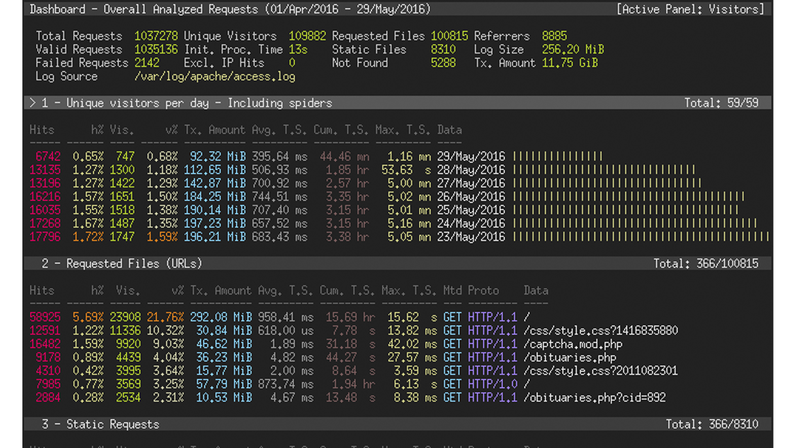
Task: Click the /obituaries.php?cid=892 entry
Action: tap(594, 398)
